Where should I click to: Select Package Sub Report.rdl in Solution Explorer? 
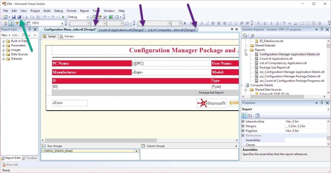[274, 67]
